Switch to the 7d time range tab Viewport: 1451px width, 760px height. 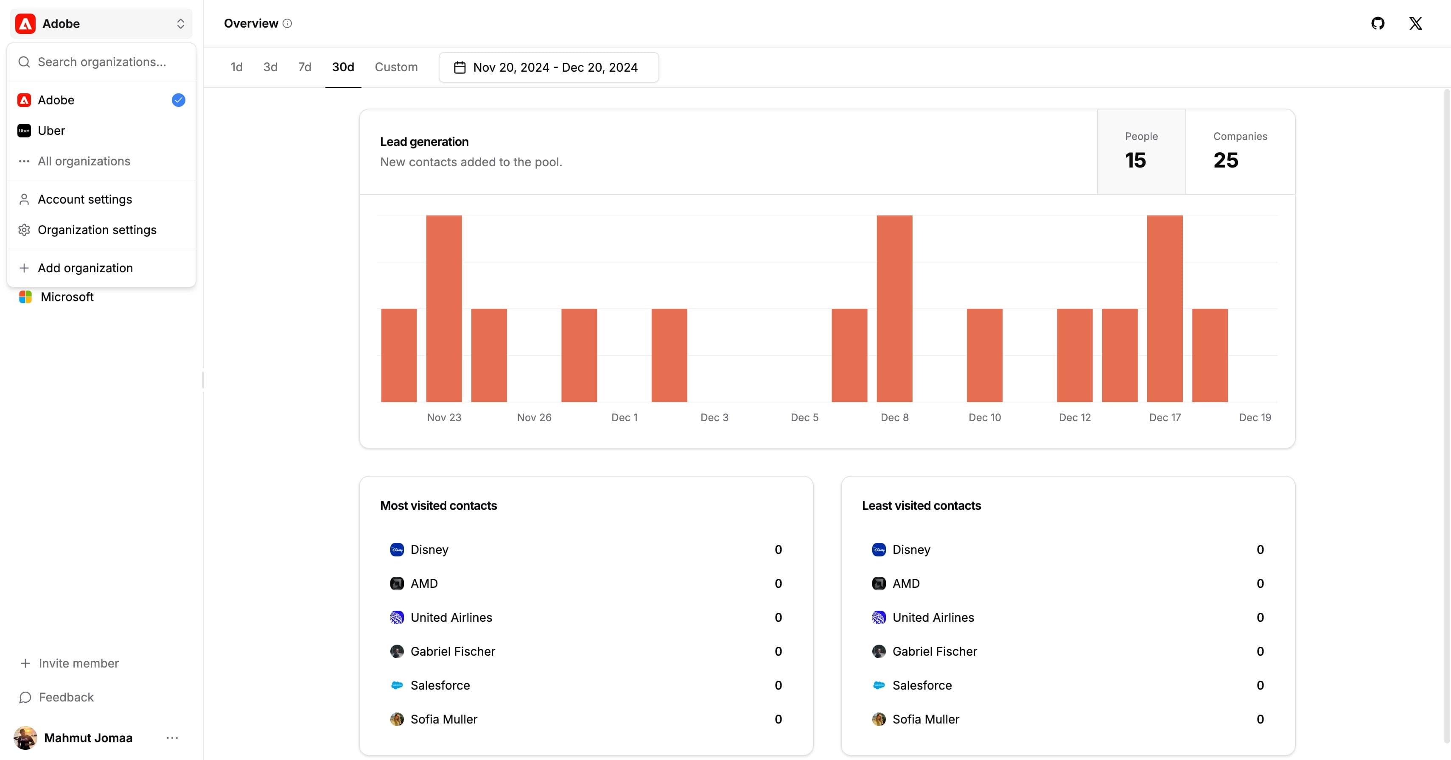304,67
